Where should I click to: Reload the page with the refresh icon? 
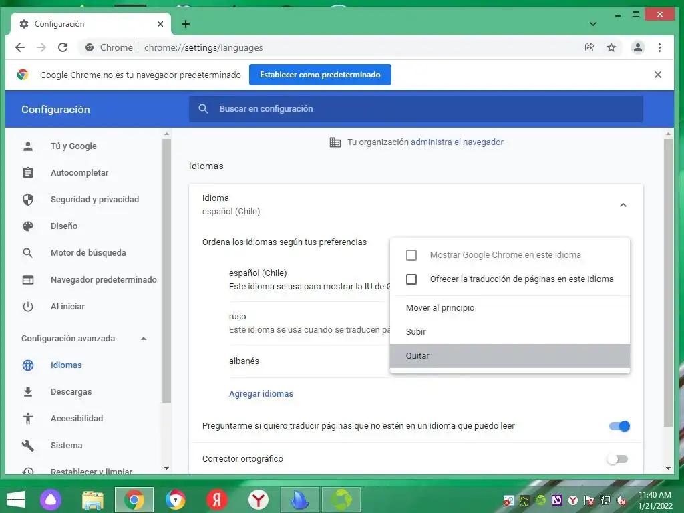click(63, 47)
